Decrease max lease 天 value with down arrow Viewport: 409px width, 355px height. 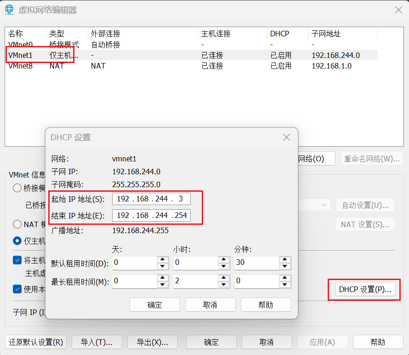[162, 285]
